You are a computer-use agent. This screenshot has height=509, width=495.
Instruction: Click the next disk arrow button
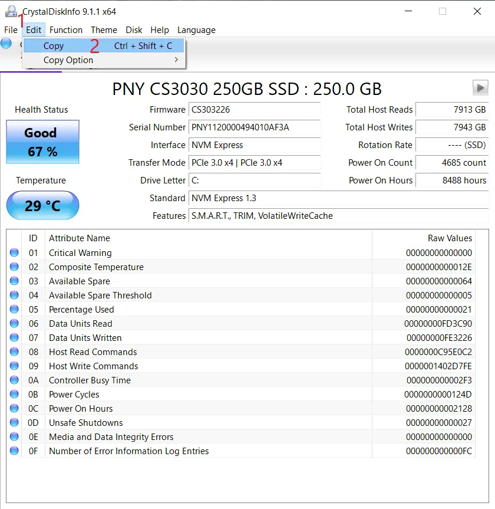coord(480,88)
